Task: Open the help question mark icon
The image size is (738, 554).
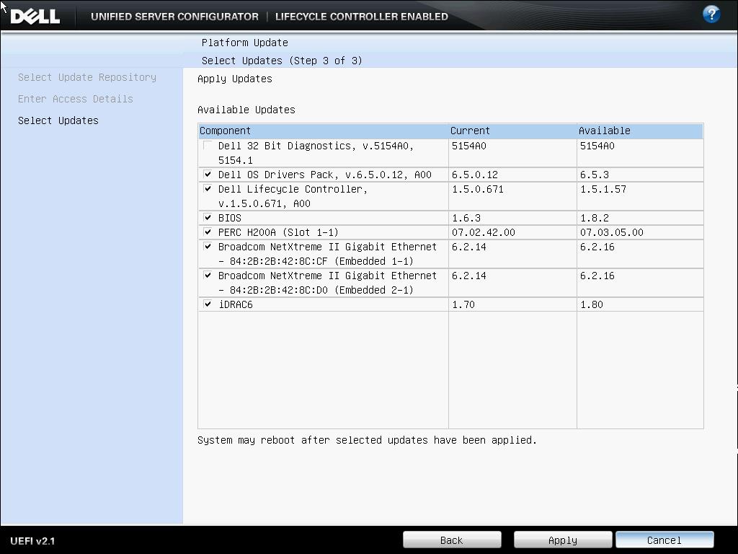Action: pos(711,14)
